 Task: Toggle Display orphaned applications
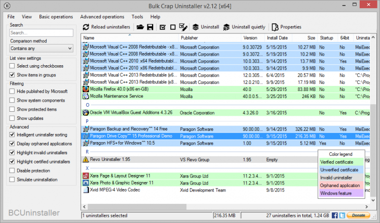pyautogui.click(x=12, y=144)
